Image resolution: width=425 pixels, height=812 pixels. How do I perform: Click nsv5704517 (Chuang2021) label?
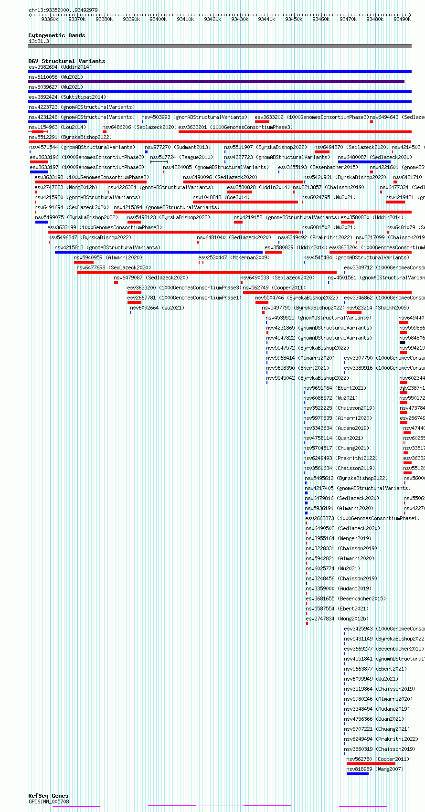pyautogui.click(x=336, y=448)
